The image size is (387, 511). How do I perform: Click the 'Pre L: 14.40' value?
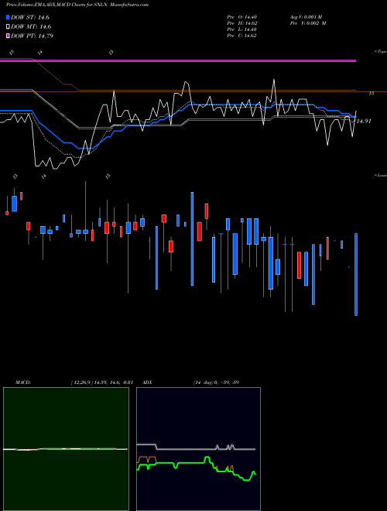(x=242, y=29)
